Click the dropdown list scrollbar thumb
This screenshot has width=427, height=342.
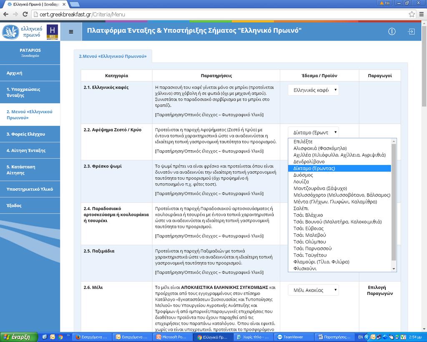pos(394,202)
